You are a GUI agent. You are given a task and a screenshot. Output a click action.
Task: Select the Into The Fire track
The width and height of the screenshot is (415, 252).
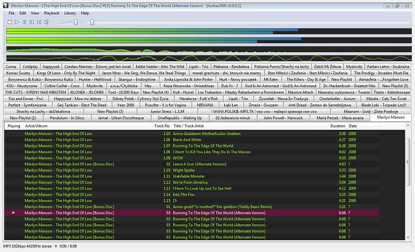click(192, 194)
